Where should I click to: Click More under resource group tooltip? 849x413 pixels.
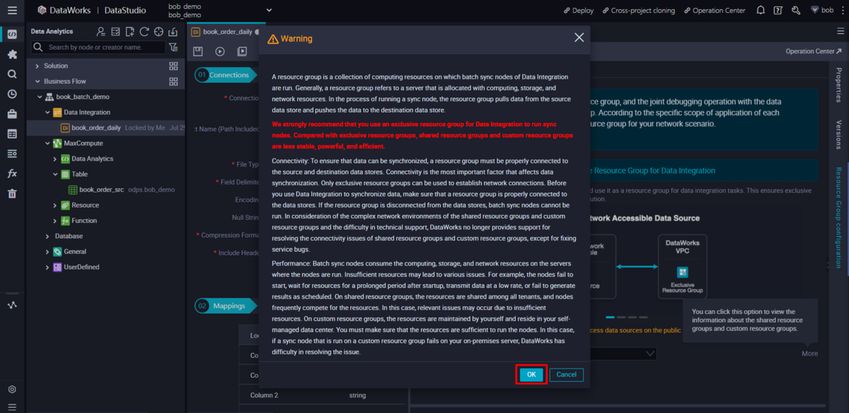click(x=809, y=354)
